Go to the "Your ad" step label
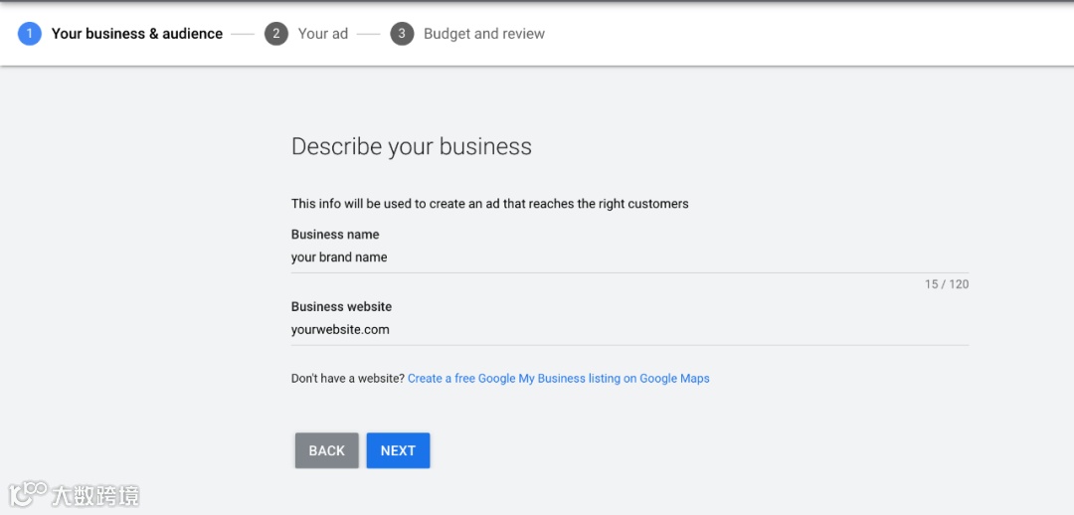1074x515 pixels. click(323, 34)
